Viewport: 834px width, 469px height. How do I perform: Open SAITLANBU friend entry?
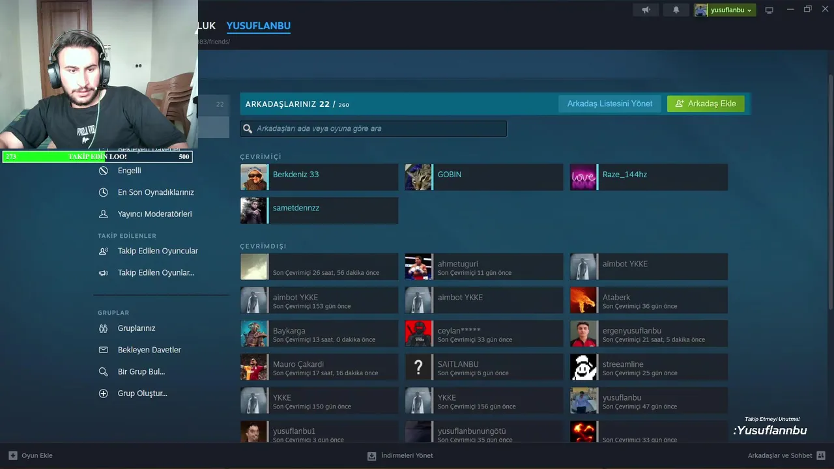tap(483, 367)
